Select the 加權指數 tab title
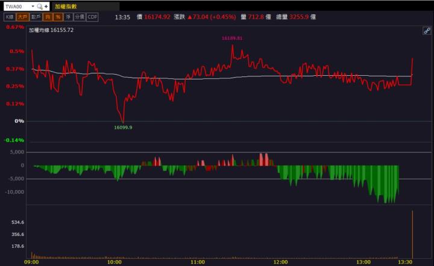Image resolution: width=434 pixels, height=266 pixels. coord(66,7)
